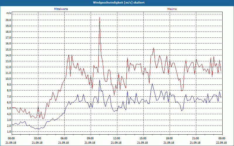Click the red Maxima peak above 20 m/s
234x146 pixels.
pyautogui.click(x=99, y=18)
